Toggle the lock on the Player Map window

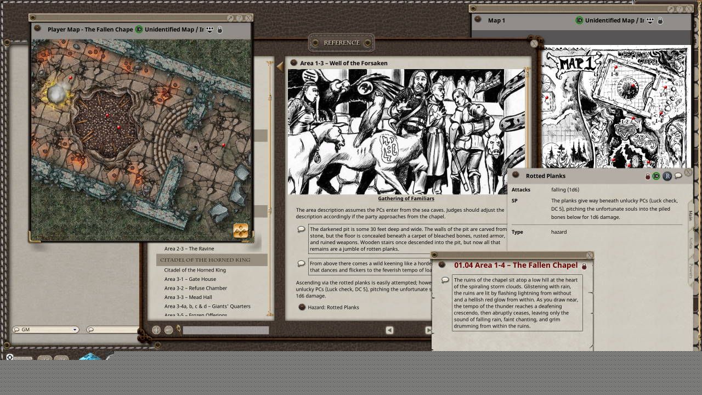pyautogui.click(x=219, y=29)
